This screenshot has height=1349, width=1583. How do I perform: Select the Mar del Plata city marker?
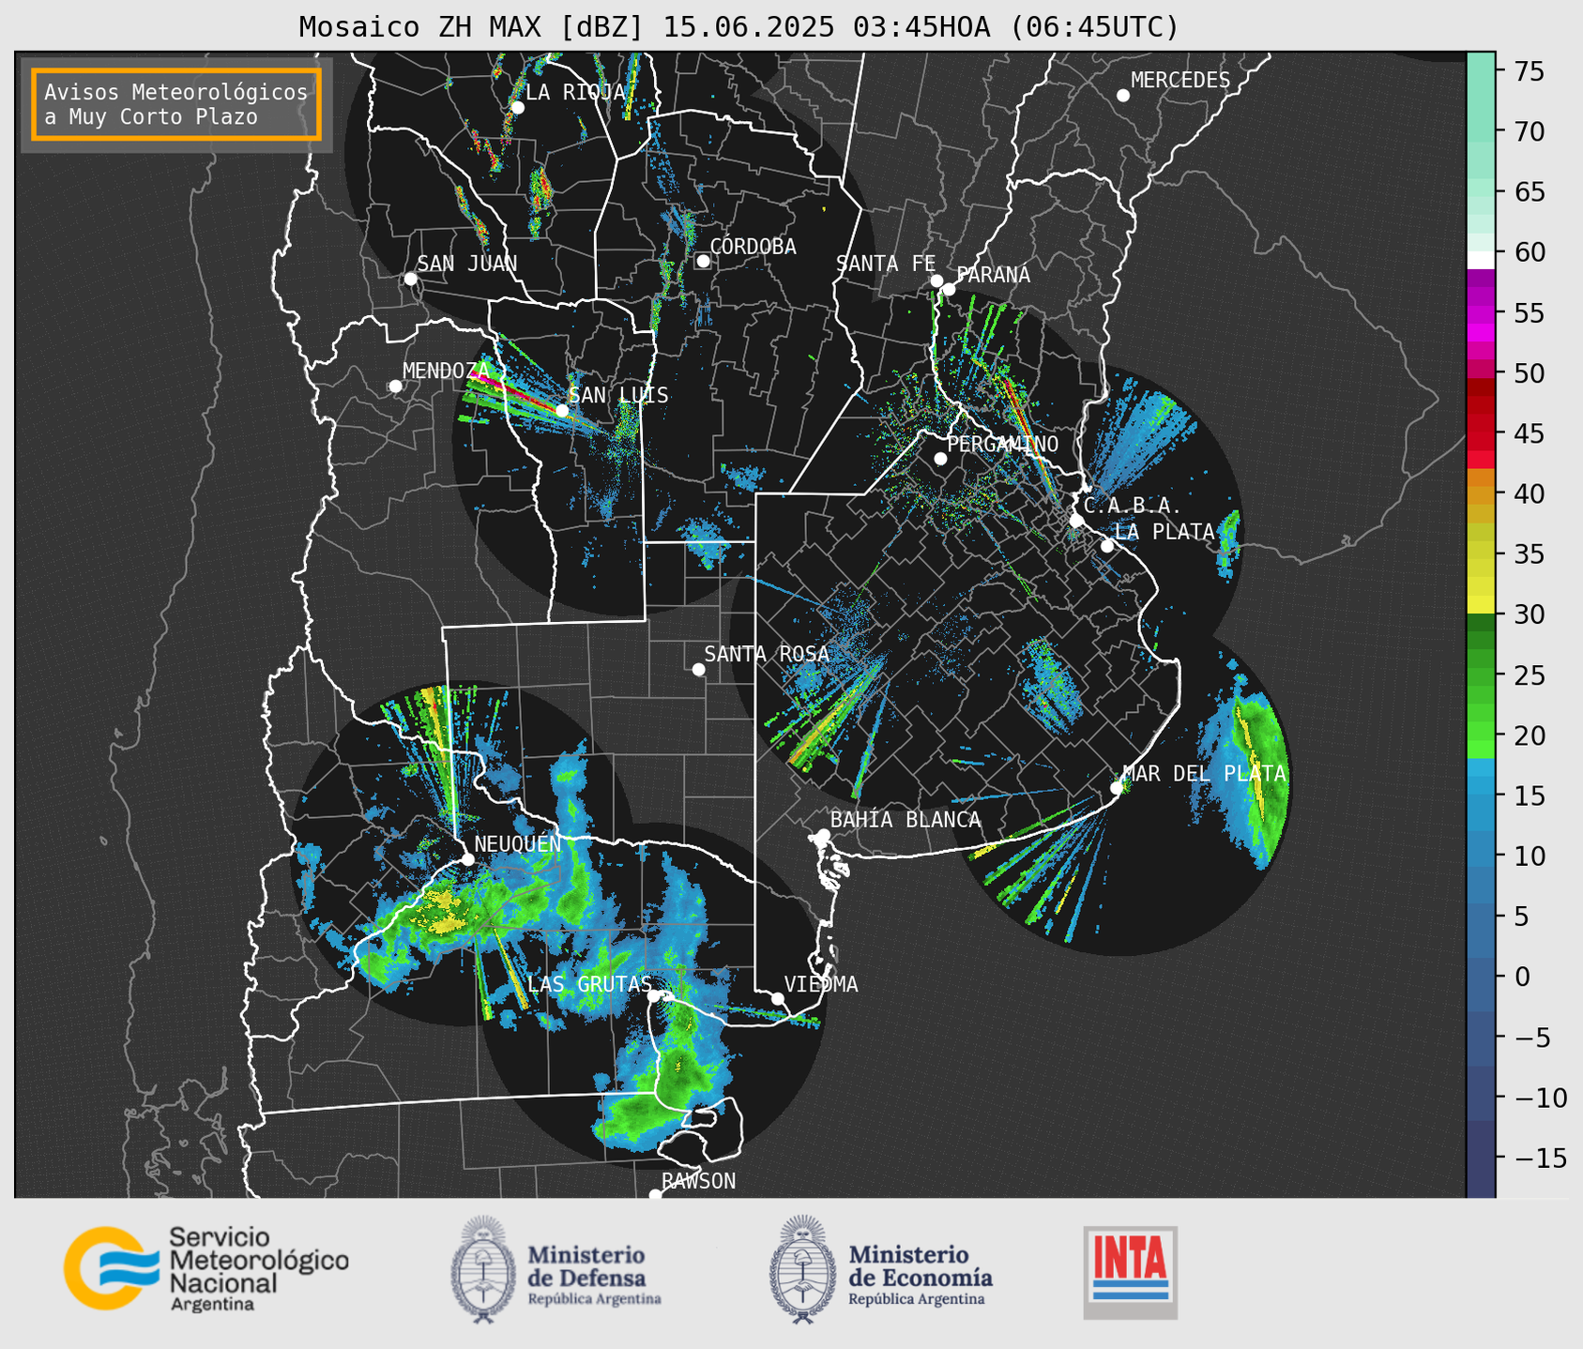coord(1116,788)
